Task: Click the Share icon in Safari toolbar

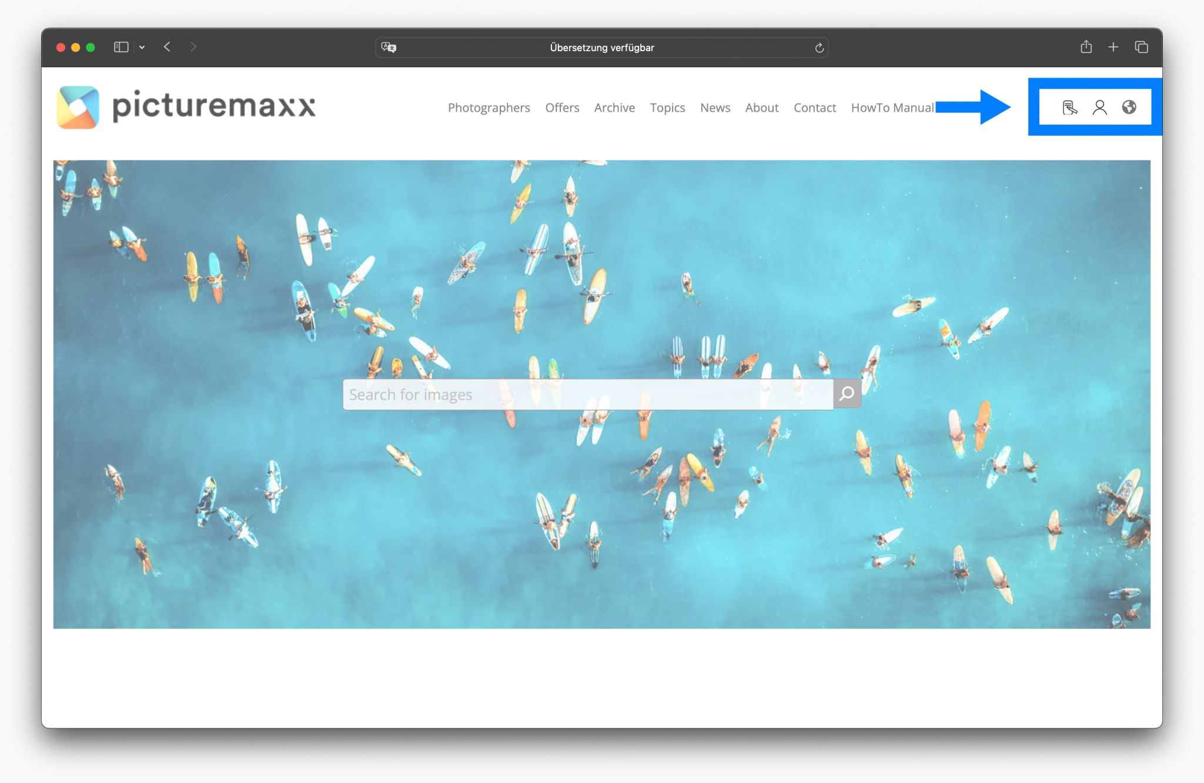Action: pyautogui.click(x=1085, y=47)
